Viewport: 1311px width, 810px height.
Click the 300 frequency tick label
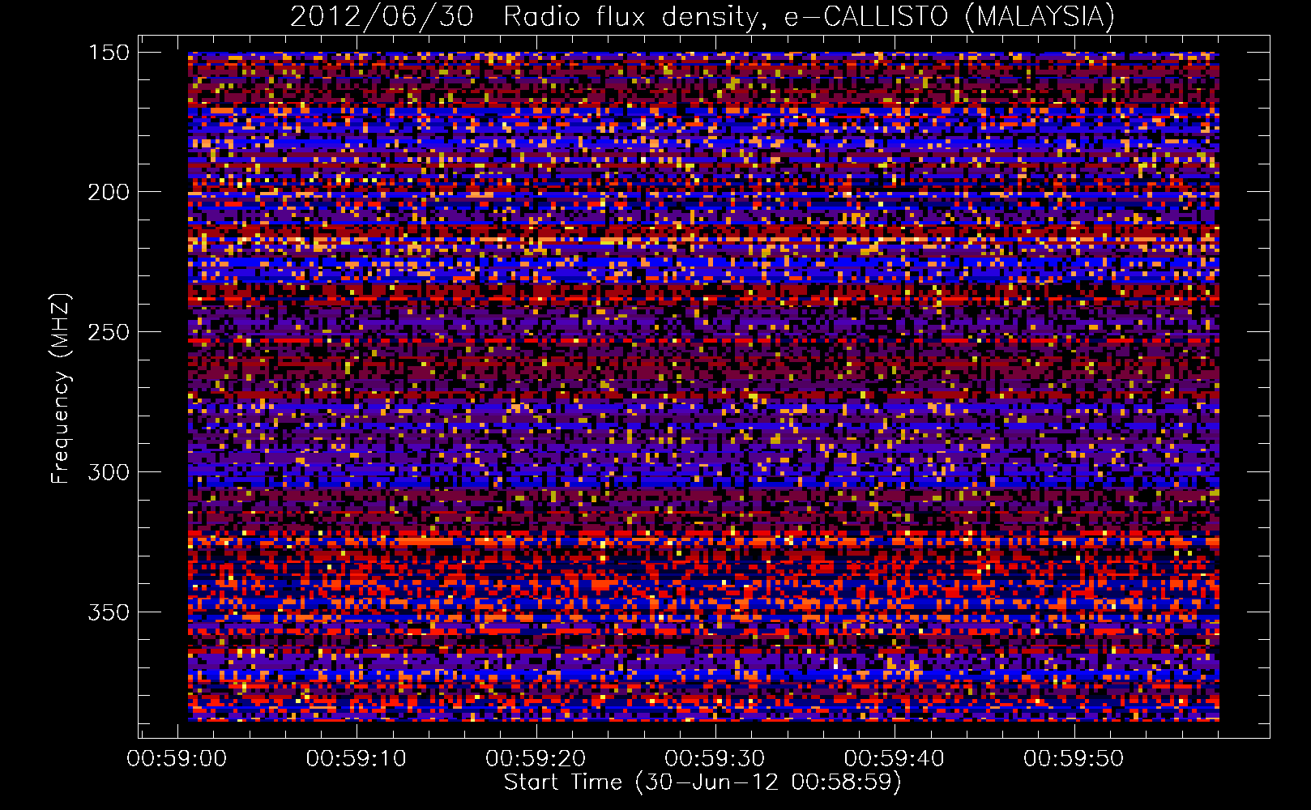point(109,472)
